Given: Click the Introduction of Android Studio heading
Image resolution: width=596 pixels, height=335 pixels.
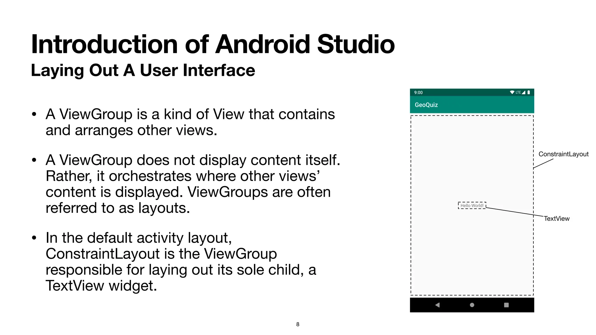Looking at the screenshot, I should point(213,44).
